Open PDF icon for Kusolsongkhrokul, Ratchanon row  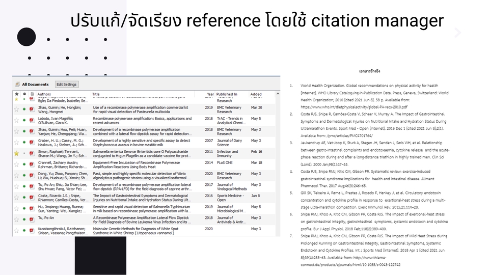click(32, 230)
